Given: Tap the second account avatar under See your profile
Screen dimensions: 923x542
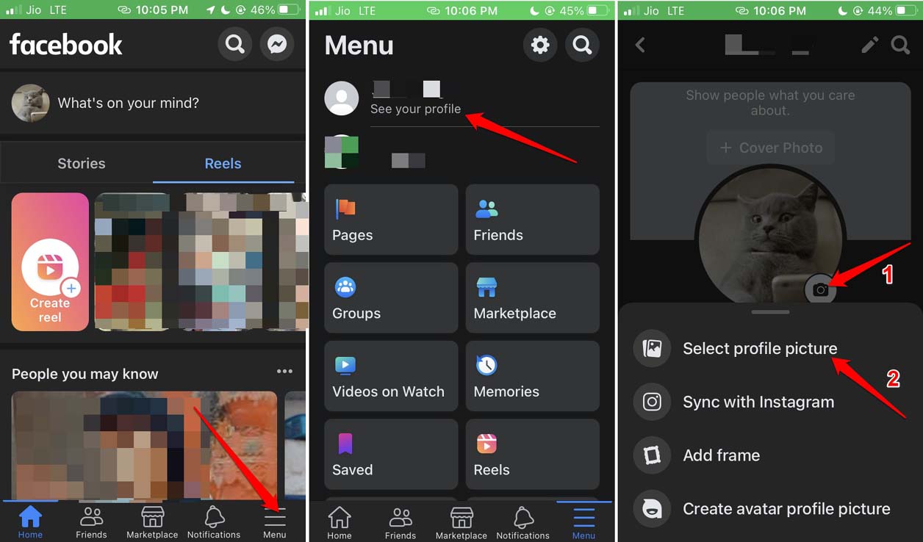Looking at the screenshot, I should pos(342,152).
